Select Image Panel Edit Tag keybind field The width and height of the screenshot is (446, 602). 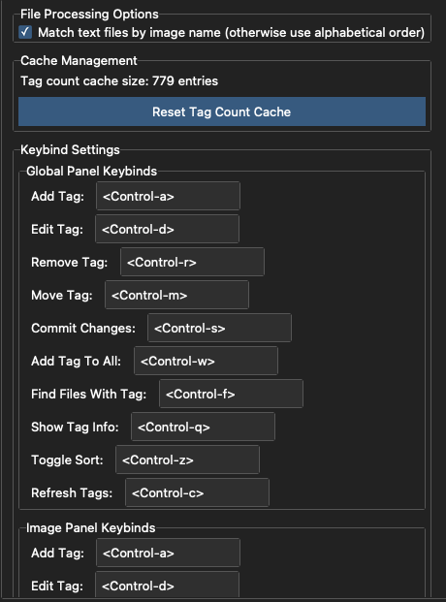click(x=168, y=586)
